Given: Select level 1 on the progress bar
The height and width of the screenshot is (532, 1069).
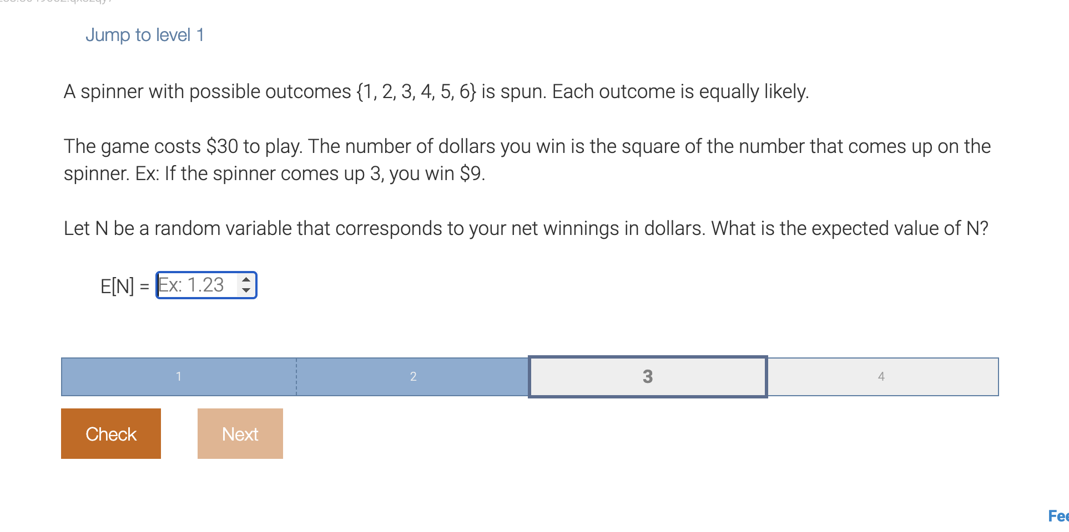Looking at the screenshot, I should coord(179,377).
